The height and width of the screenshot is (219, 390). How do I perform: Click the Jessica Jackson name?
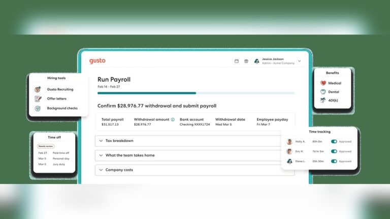coord(273,59)
